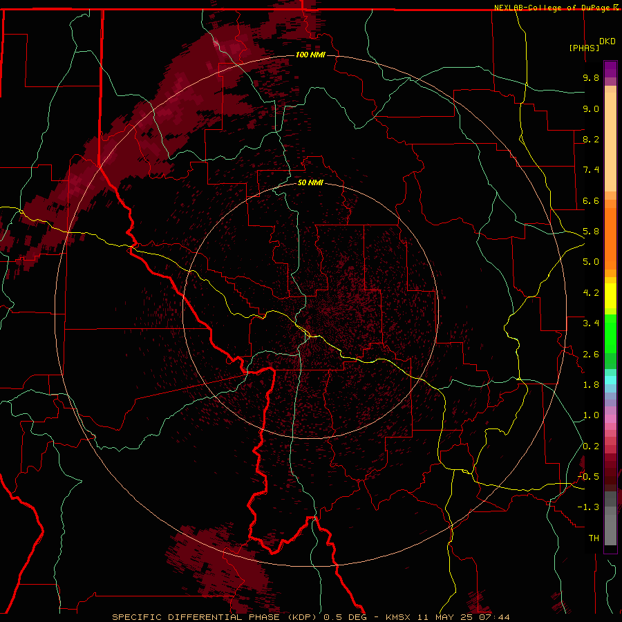Click the DKD unit label
The image size is (622, 622).
pos(607,41)
